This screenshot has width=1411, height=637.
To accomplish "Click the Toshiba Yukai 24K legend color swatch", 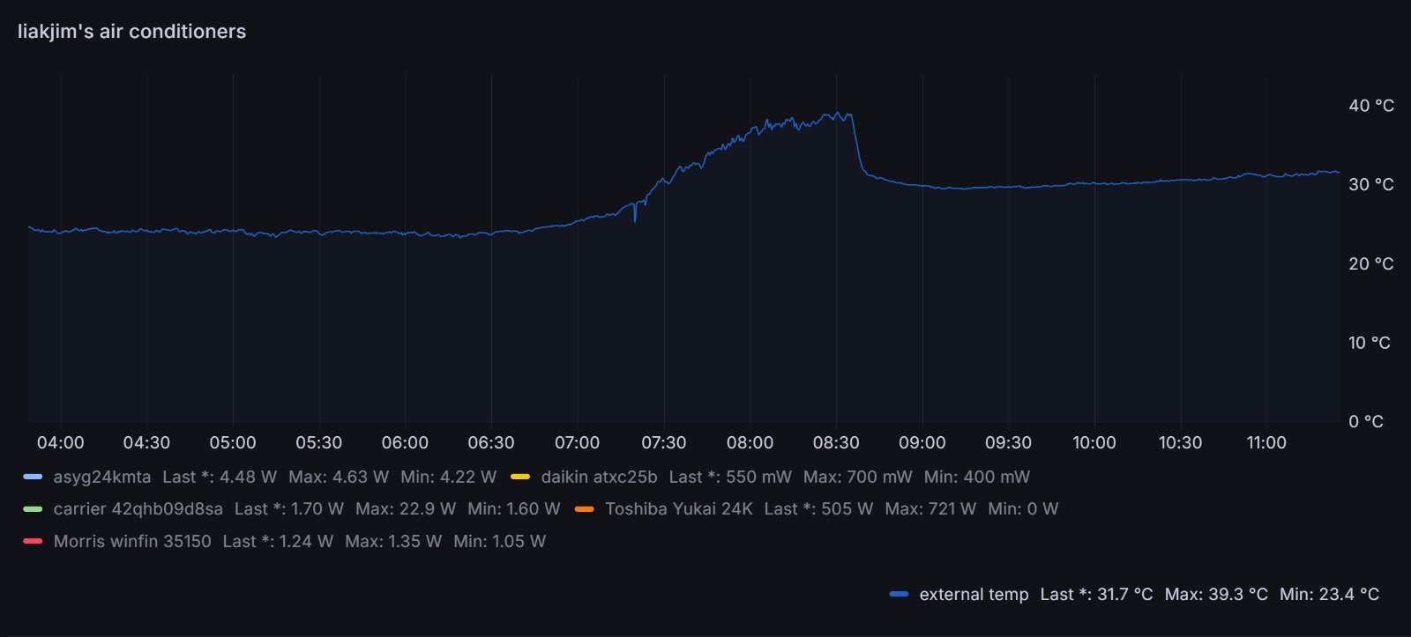I will click(584, 508).
